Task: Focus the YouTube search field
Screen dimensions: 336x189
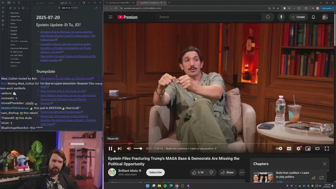Action: 209,17
